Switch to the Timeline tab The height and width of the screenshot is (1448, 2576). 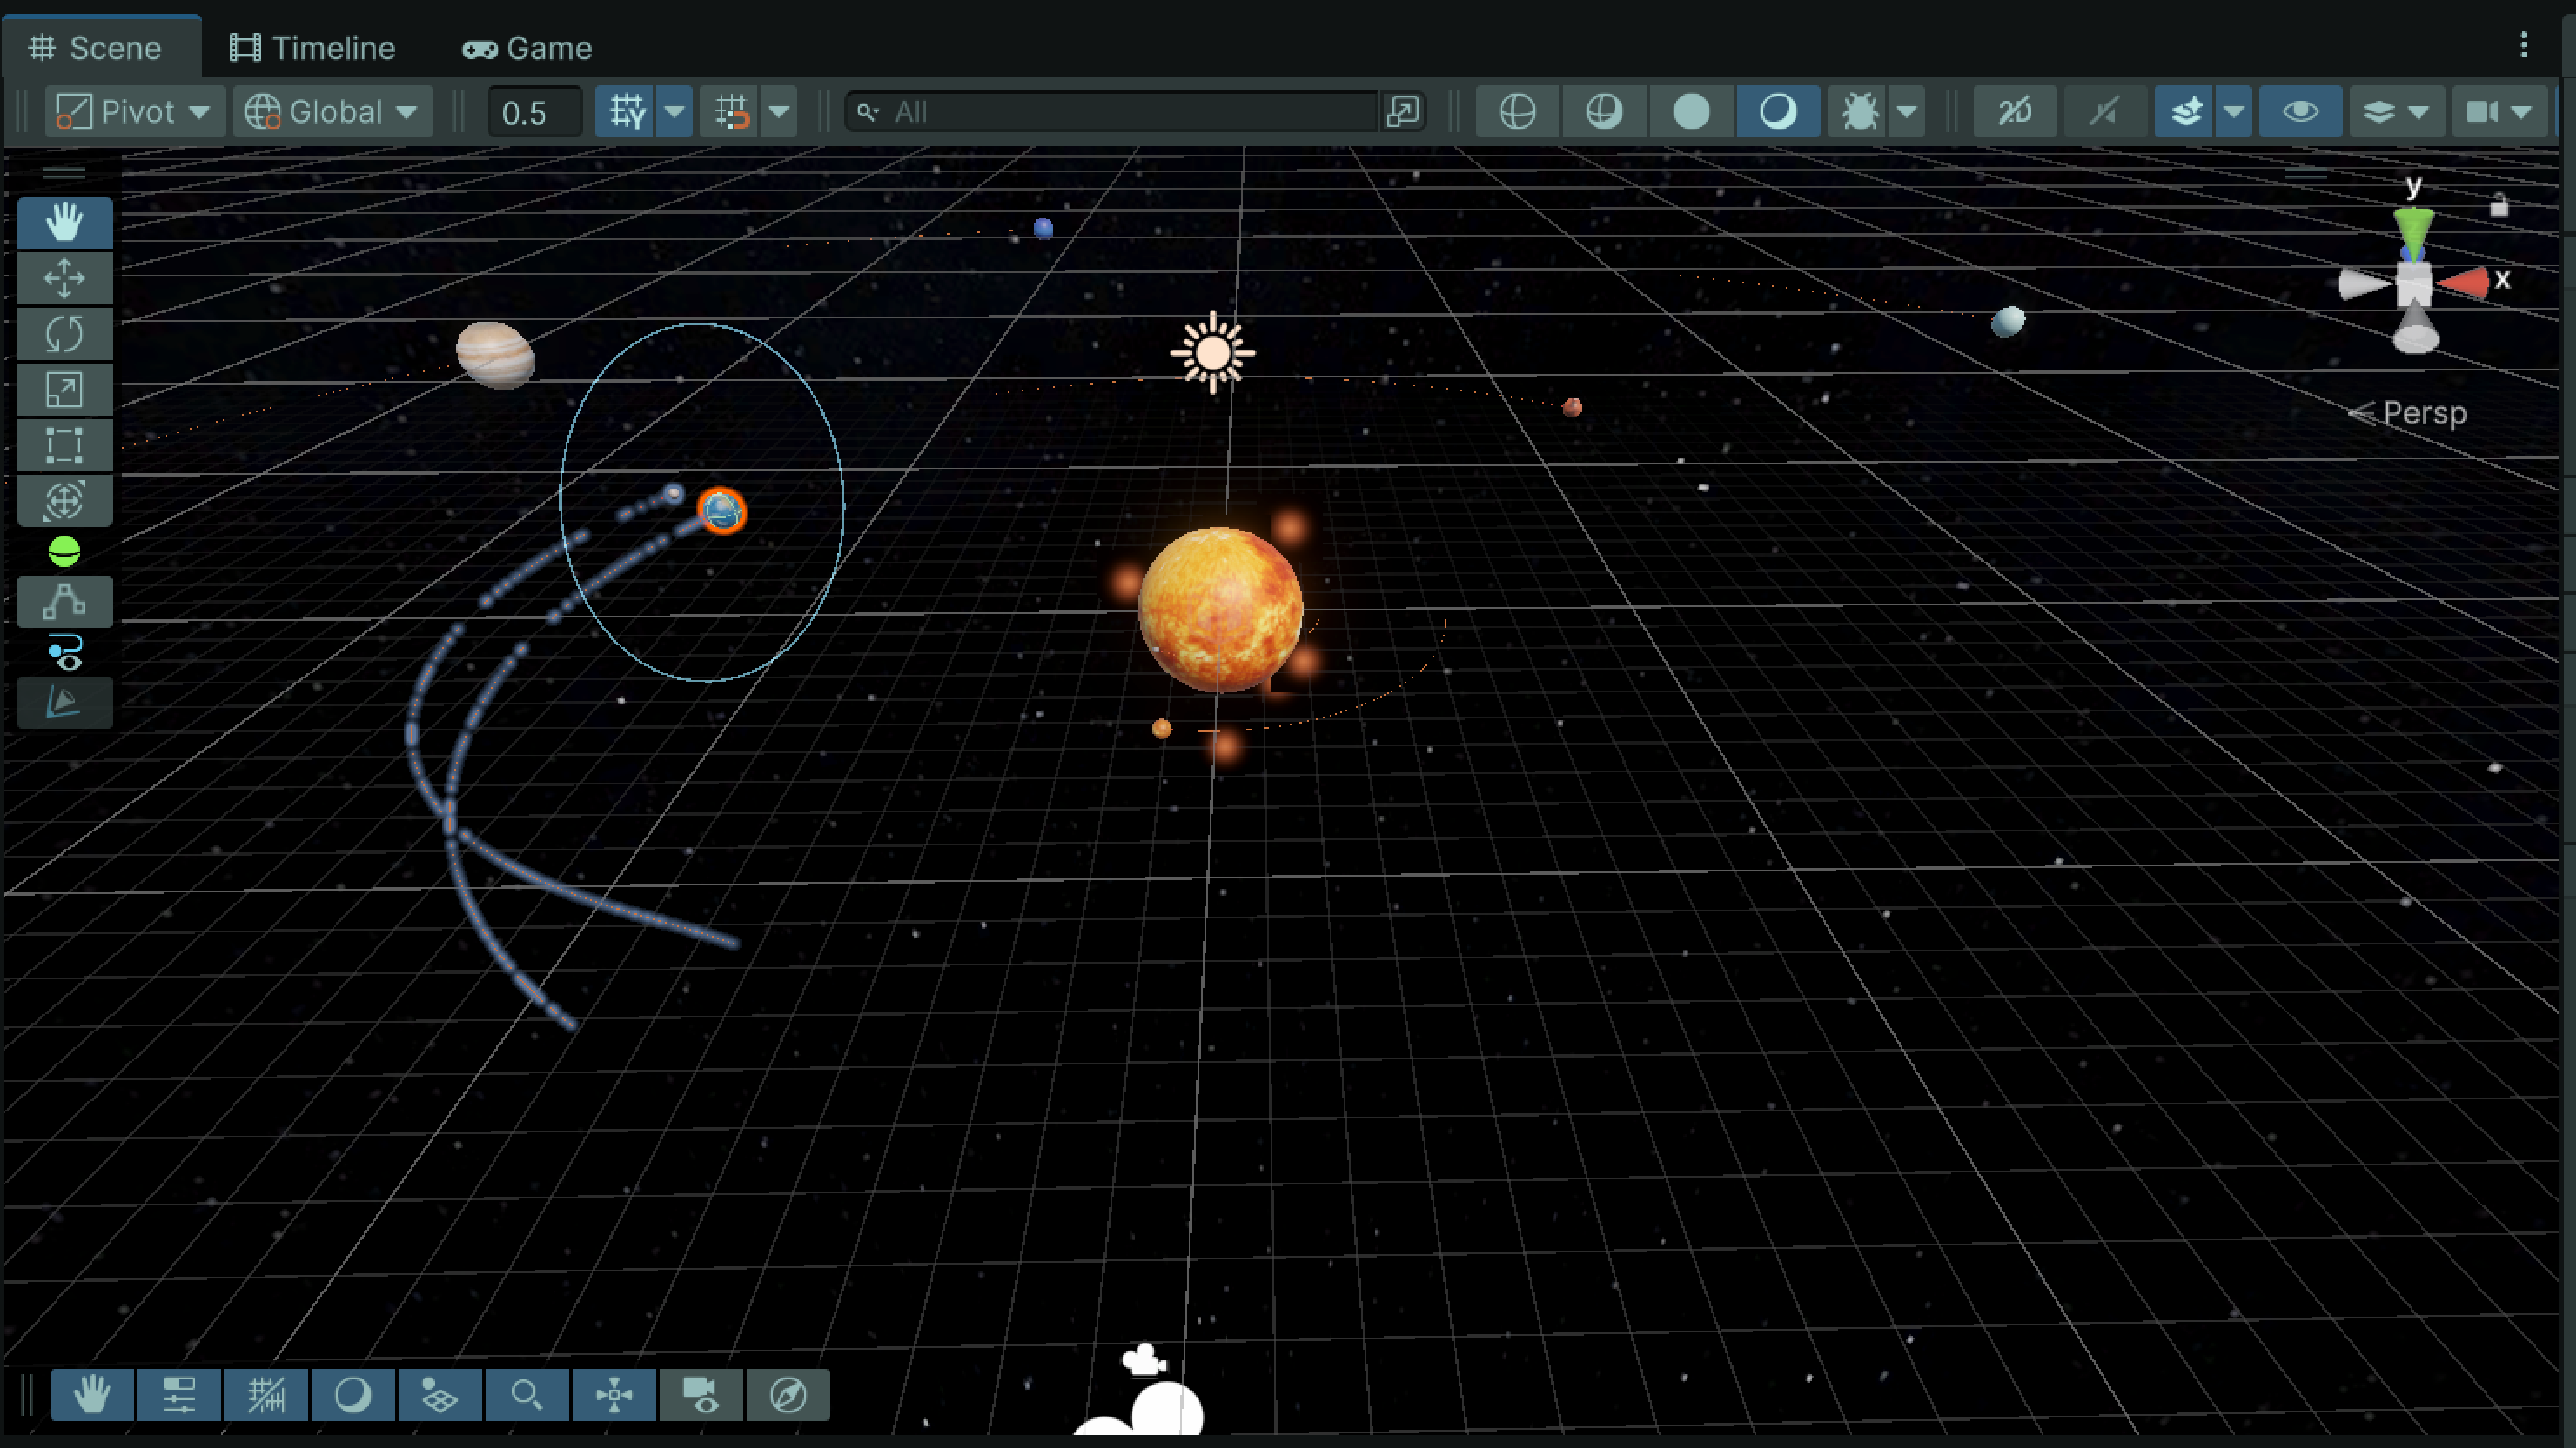(x=313, y=48)
